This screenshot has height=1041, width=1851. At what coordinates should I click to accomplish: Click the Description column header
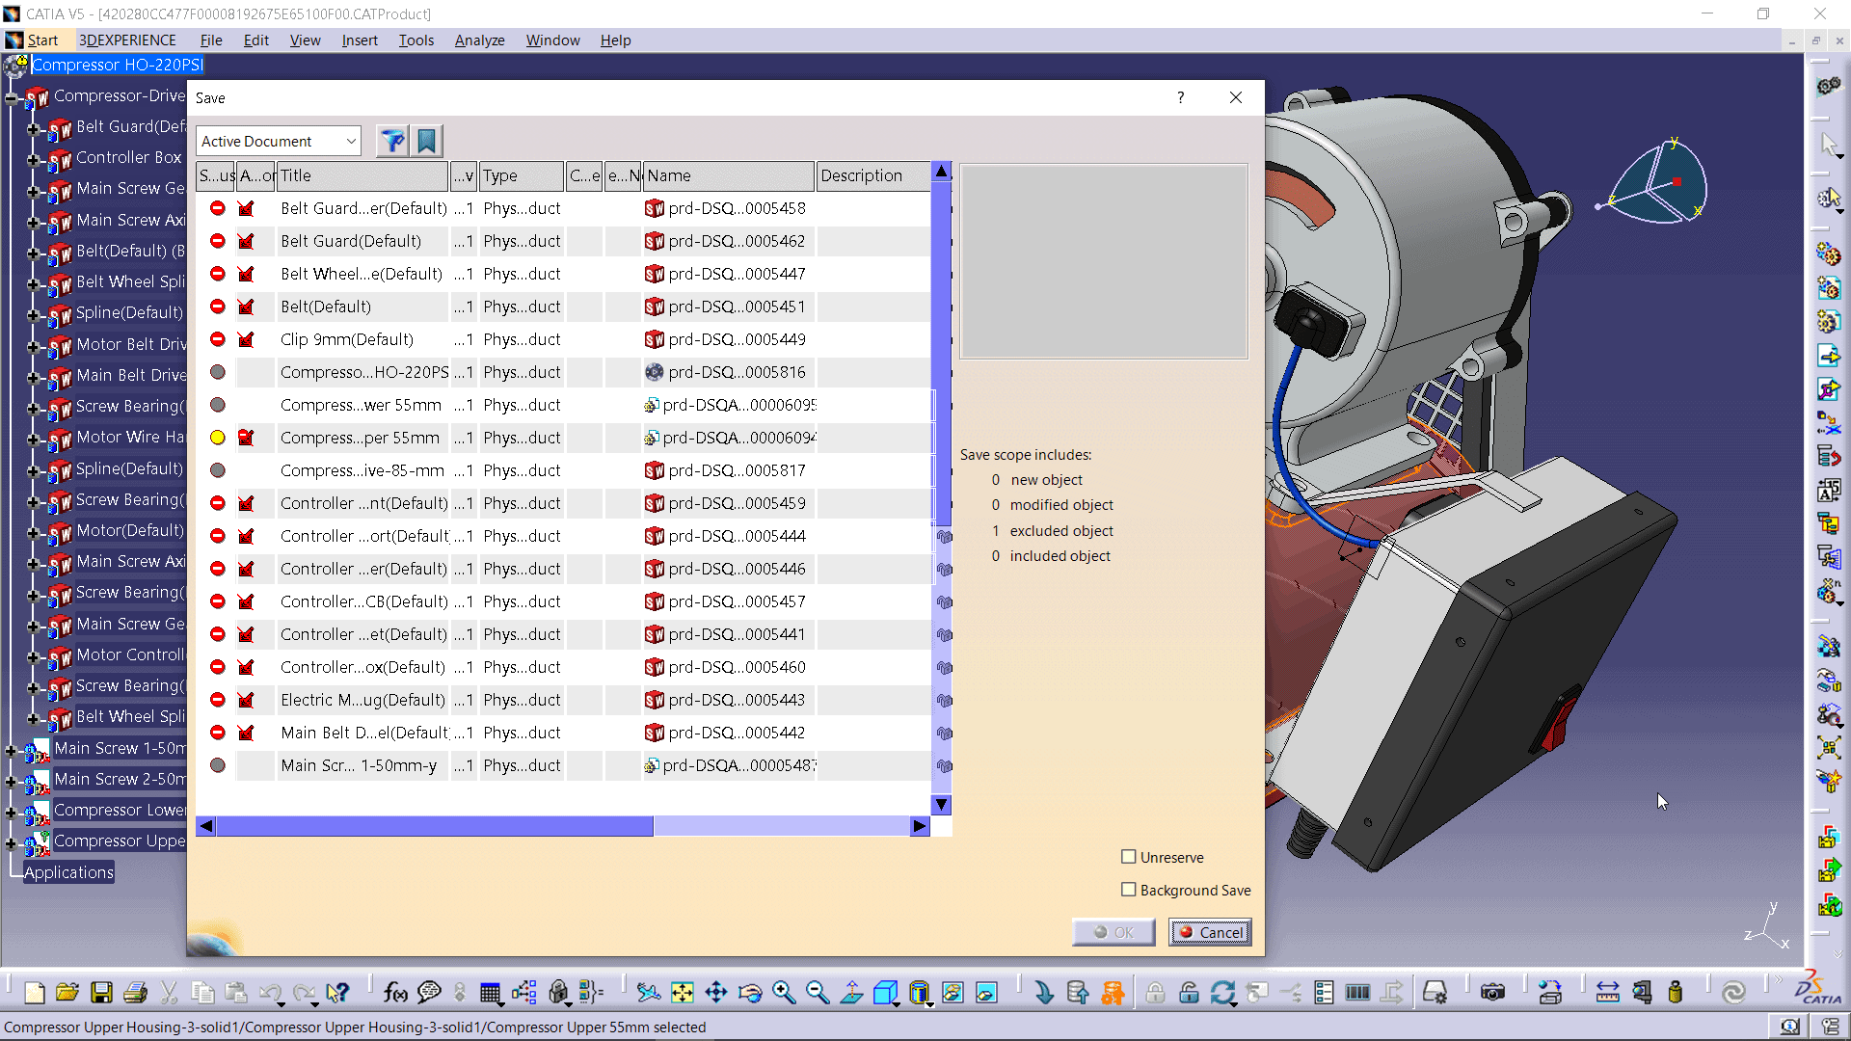[x=873, y=175]
